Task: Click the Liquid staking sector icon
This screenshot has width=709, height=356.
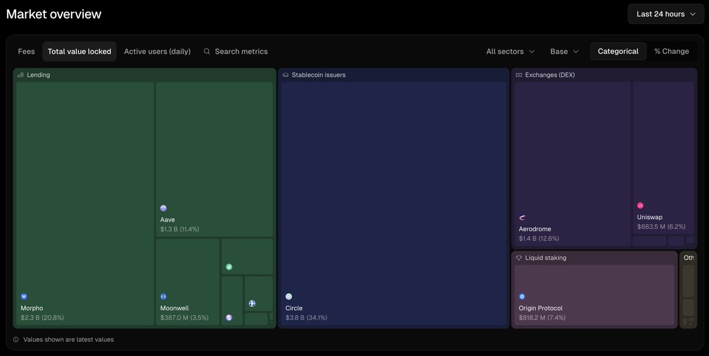Action: click(x=519, y=258)
